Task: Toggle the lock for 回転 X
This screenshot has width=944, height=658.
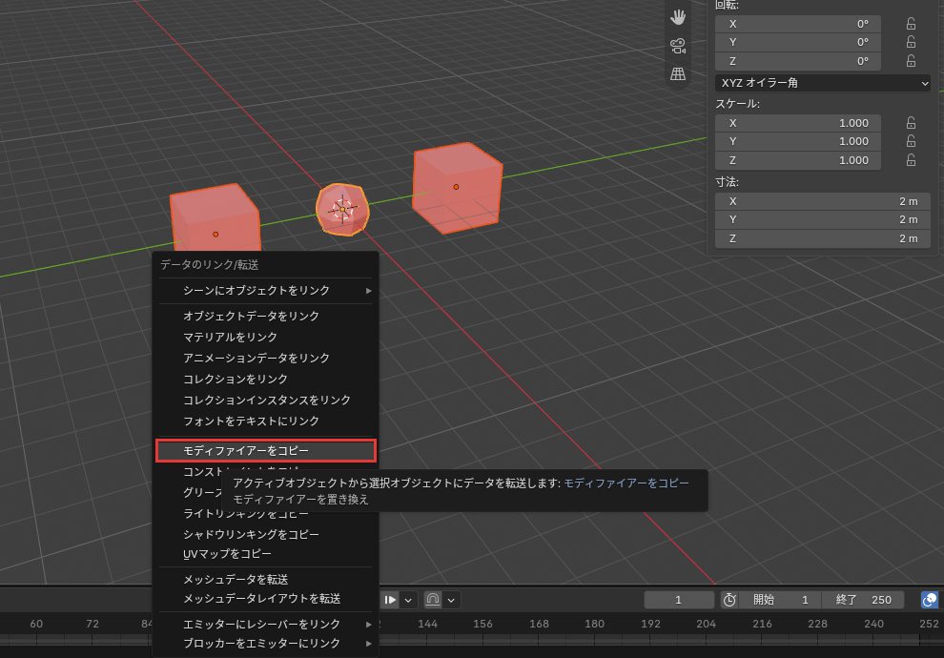Action: [x=911, y=24]
